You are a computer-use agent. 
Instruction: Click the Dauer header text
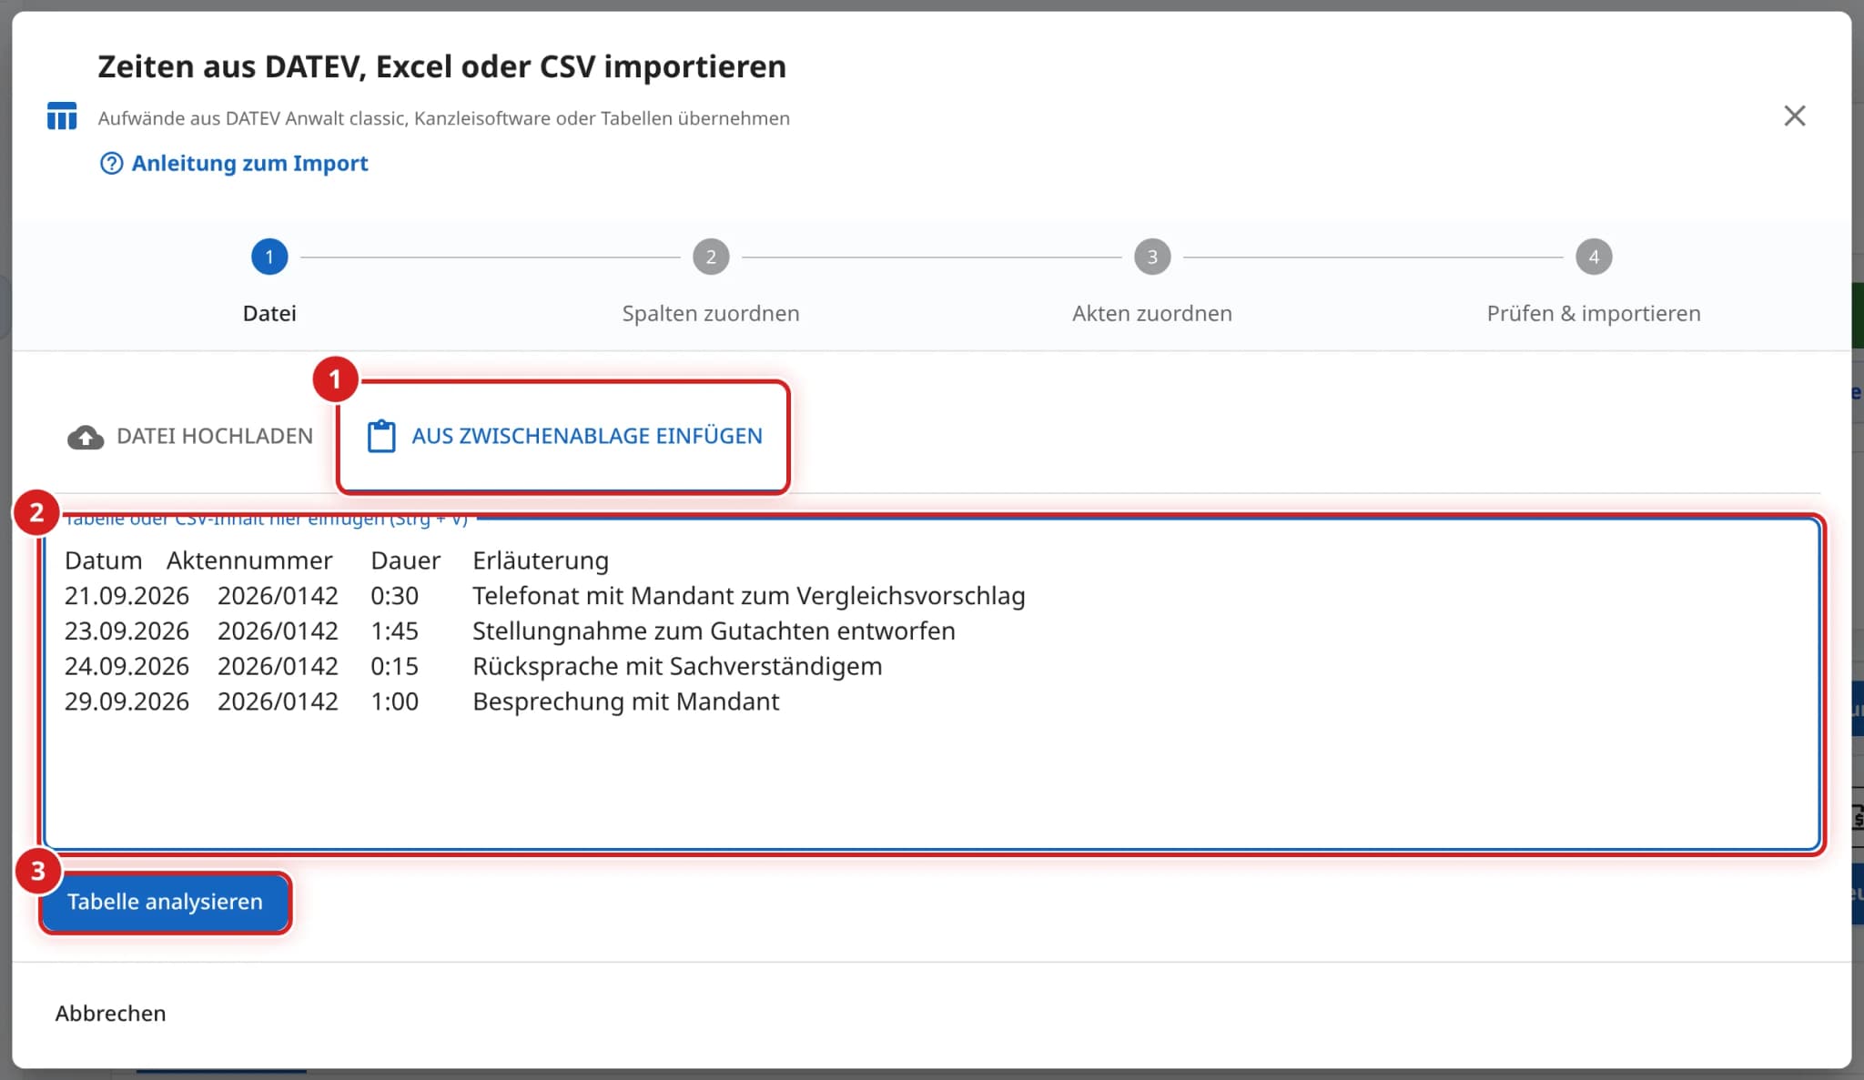[405, 560]
